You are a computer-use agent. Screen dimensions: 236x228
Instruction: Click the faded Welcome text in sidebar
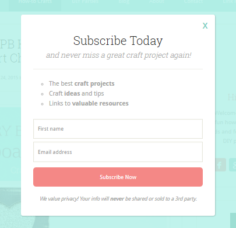[x=226, y=113]
